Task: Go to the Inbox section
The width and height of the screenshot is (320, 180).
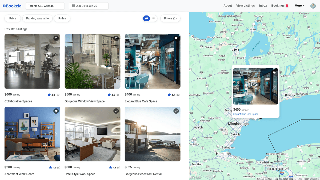Action: coord(263,6)
